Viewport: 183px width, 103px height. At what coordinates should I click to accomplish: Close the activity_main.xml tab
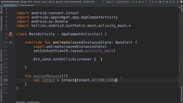[x=35, y=5]
